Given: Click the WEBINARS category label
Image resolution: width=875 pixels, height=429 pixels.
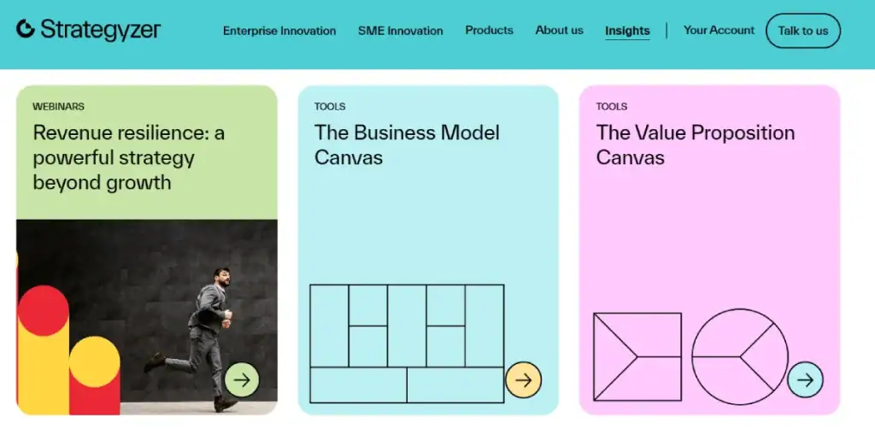Looking at the screenshot, I should click(x=59, y=106).
